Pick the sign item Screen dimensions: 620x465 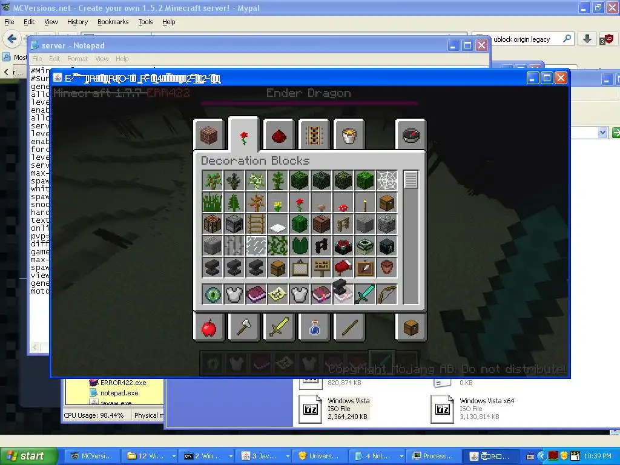pos(321,268)
